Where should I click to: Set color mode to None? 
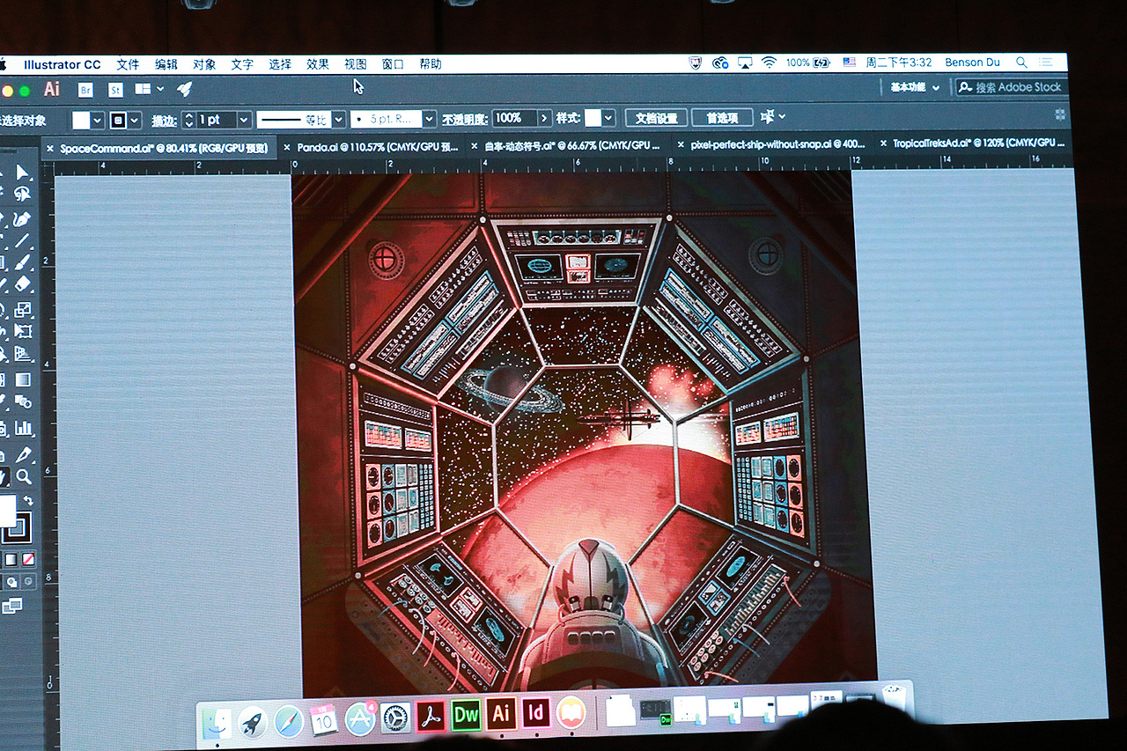pyautogui.click(x=28, y=559)
